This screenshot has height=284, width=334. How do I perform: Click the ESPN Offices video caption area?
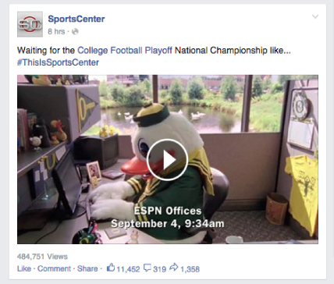(168, 217)
